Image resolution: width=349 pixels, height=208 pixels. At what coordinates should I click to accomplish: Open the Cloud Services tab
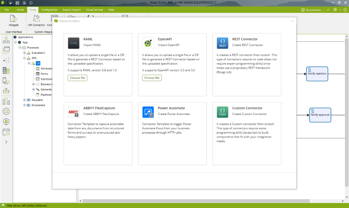click(94, 10)
